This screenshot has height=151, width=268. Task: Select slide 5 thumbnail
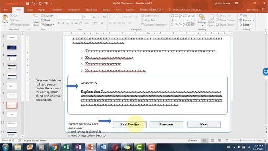point(12,76)
